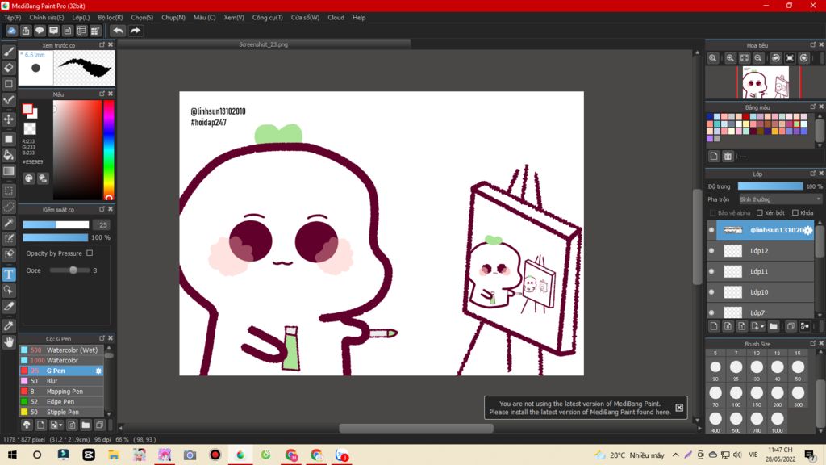Hide layer Lớp10
The width and height of the screenshot is (826, 465).
coord(711,292)
